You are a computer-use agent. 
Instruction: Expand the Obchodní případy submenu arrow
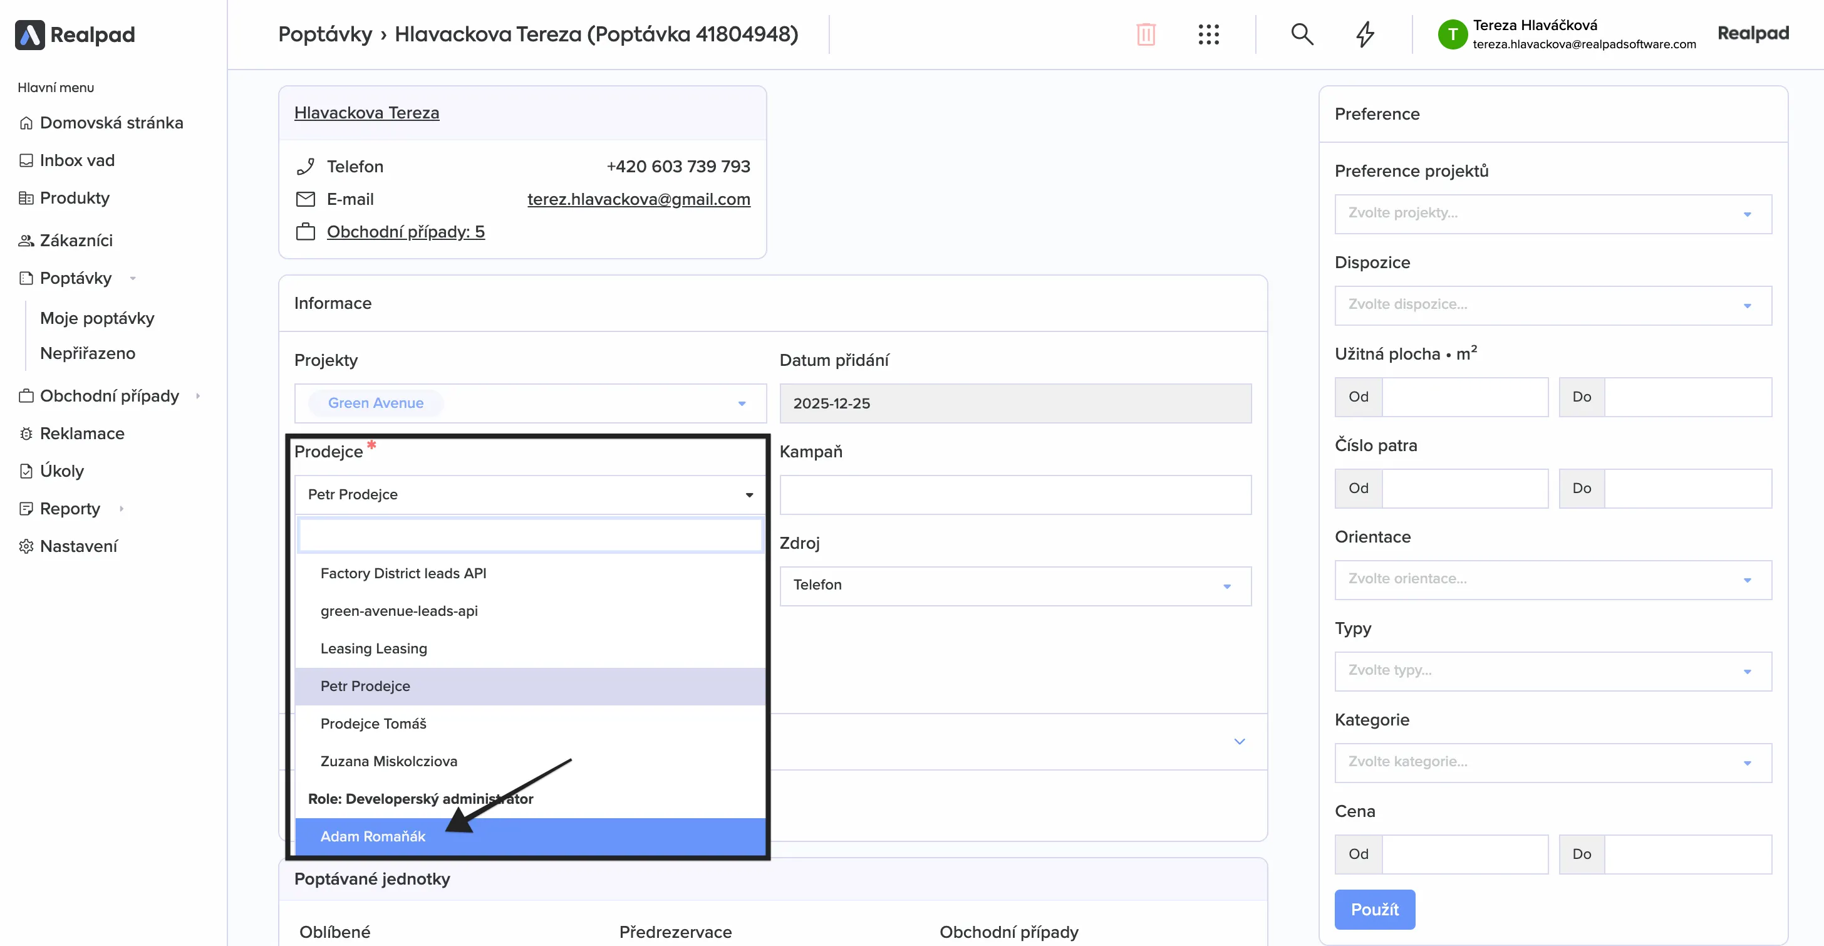click(199, 396)
